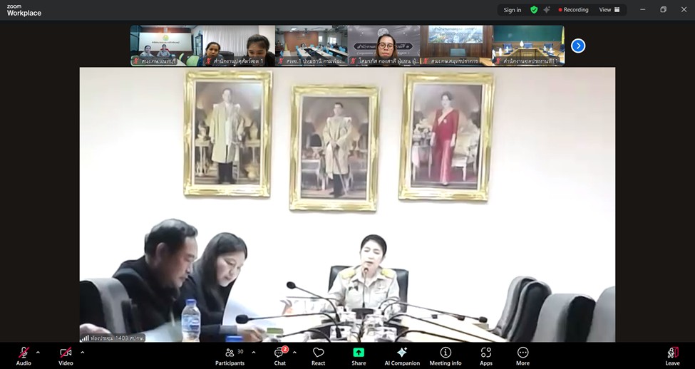695x369 pixels.
Task: Start camera using the Video button
Action: (66, 355)
